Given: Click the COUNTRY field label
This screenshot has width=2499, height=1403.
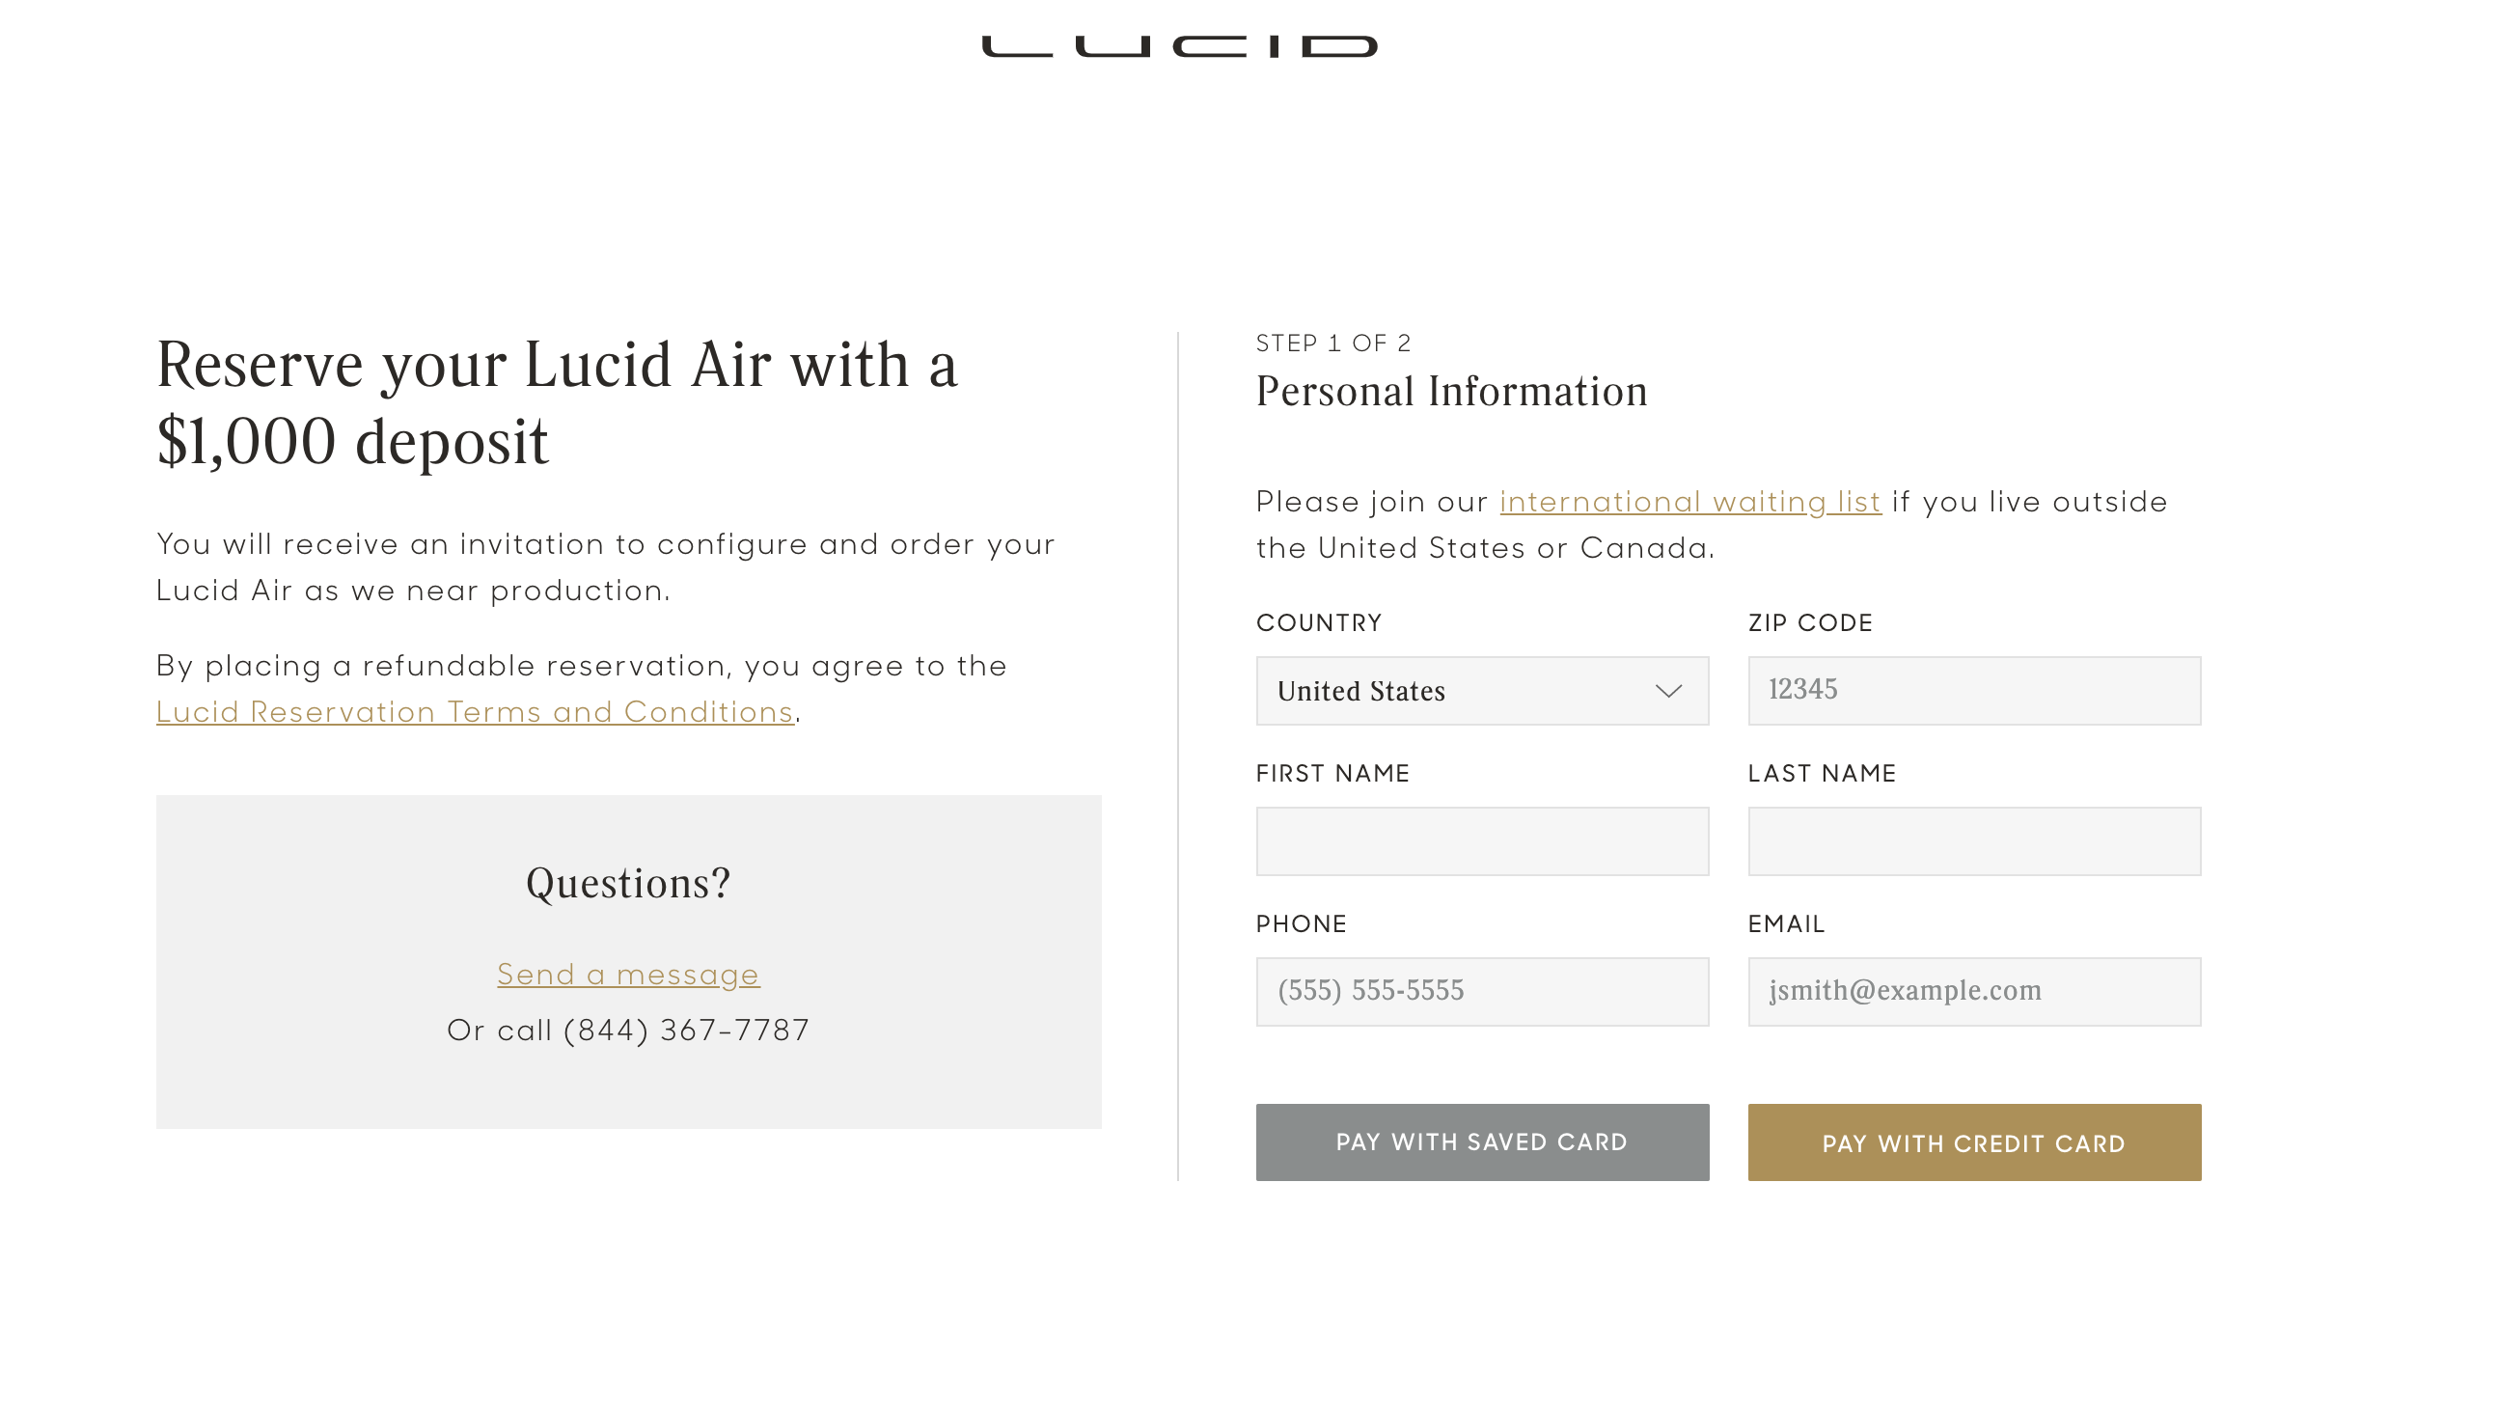Looking at the screenshot, I should click(1318, 623).
